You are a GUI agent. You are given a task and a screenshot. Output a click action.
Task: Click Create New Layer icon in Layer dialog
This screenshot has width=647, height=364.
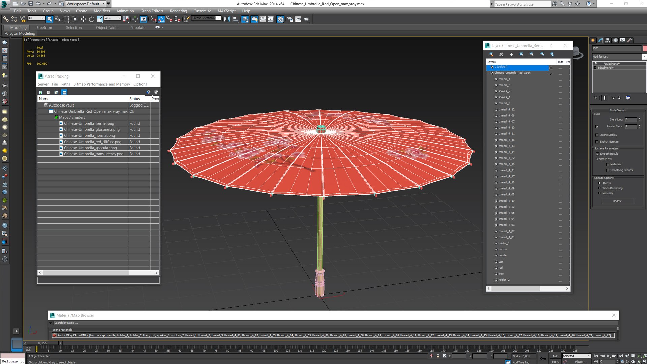click(491, 54)
